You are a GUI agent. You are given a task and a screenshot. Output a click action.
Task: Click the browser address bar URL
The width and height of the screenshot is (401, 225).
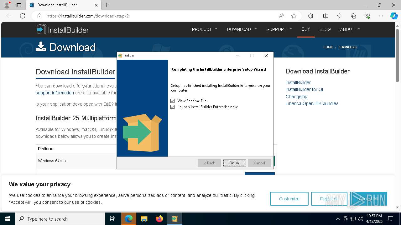(88, 16)
